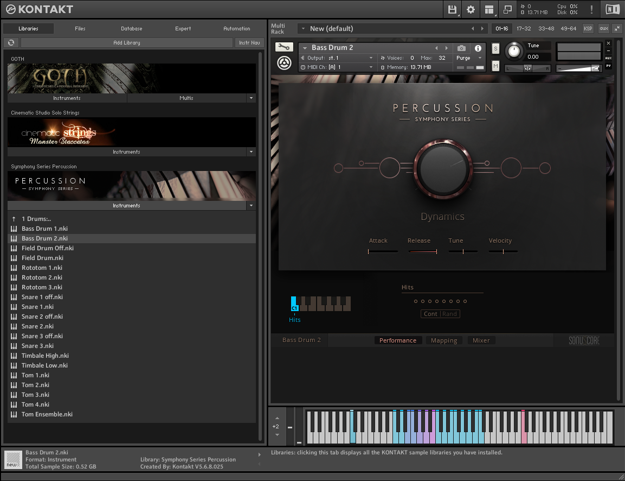This screenshot has height=481, width=625.
Task: Select Tom Ensemble.nki in the list
Action: click(132, 414)
